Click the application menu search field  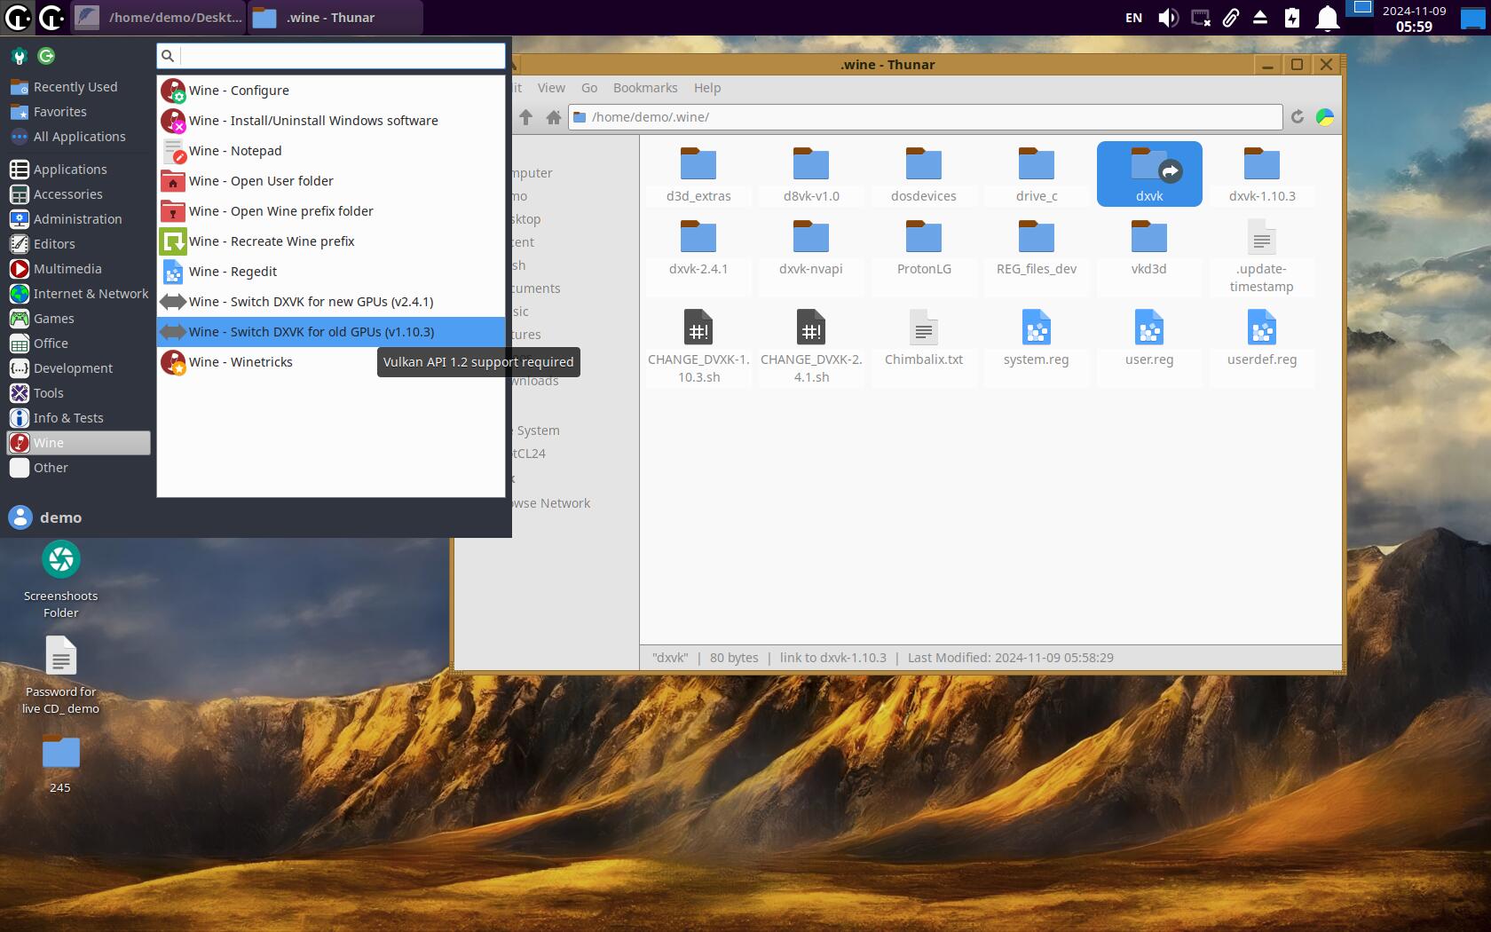(x=342, y=56)
